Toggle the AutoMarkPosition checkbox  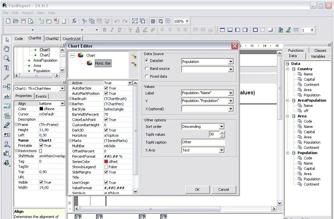[x=106, y=93]
